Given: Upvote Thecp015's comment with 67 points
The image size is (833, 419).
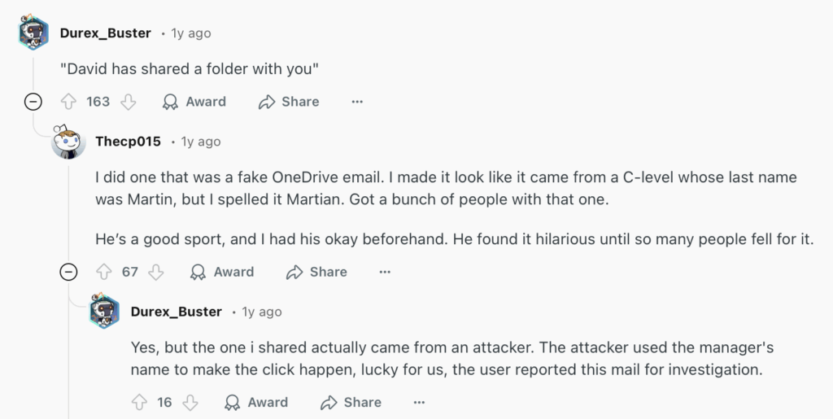Looking at the screenshot, I should (x=103, y=272).
